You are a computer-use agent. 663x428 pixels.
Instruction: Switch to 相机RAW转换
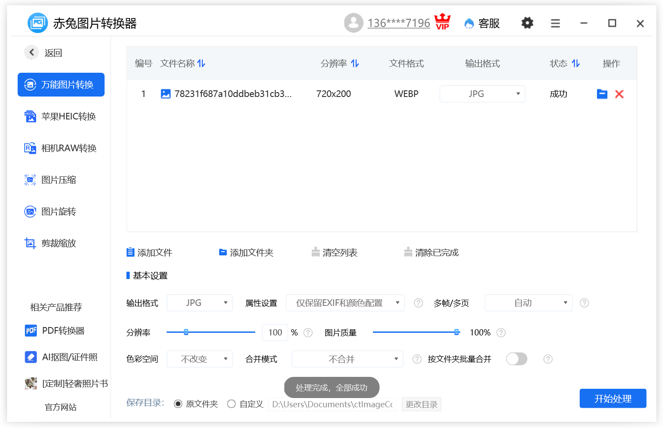(61, 148)
